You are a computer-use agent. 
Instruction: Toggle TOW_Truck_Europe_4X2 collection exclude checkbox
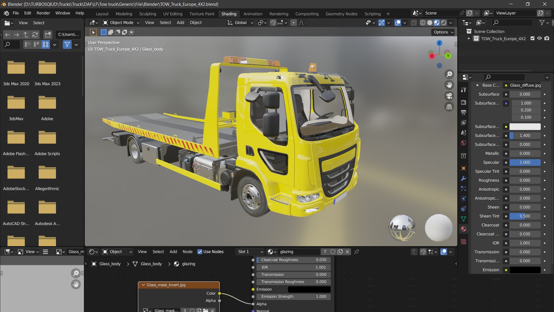(x=532, y=38)
